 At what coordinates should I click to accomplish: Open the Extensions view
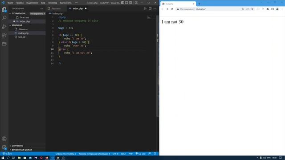[x=4, y=35]
